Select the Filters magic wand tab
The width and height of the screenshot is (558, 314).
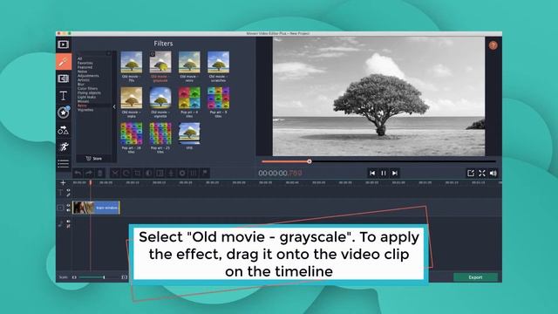[64, 62]
